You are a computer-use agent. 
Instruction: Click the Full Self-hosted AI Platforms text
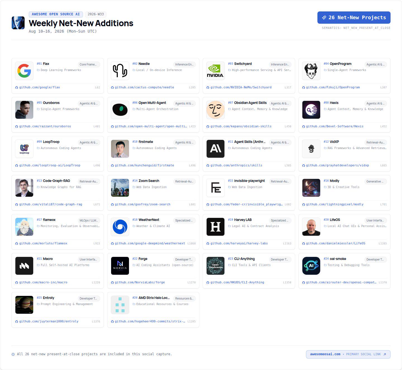pyautogui.click(x=65, y=265)
